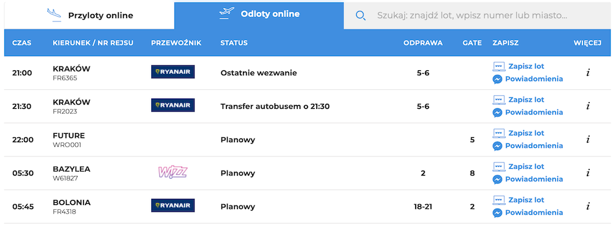Click Zapisz lot for Kraków FR6365
The width and height of the screenshot is (615, 229).
pos(526,66)
